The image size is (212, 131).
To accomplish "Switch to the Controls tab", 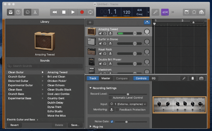I will click(141, 78).
